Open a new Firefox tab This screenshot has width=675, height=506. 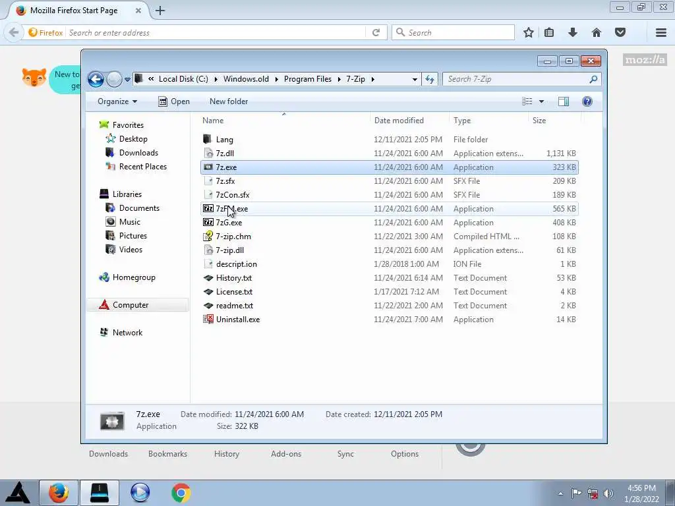pyautogui.click(x=160, y=11)
